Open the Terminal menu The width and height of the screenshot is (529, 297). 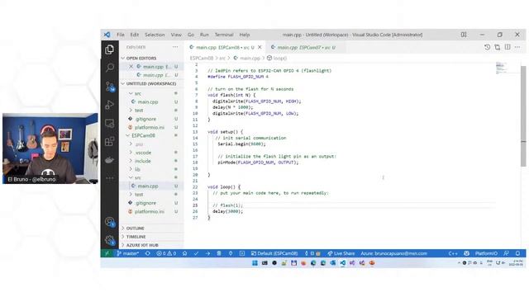tap(224, 35)
